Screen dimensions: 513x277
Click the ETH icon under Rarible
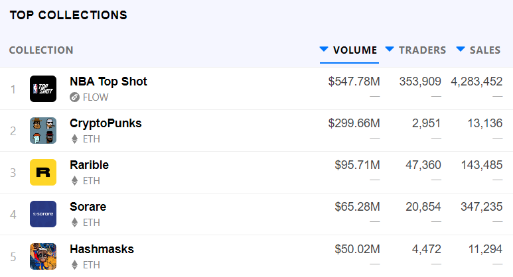click(x=75, y=181)
